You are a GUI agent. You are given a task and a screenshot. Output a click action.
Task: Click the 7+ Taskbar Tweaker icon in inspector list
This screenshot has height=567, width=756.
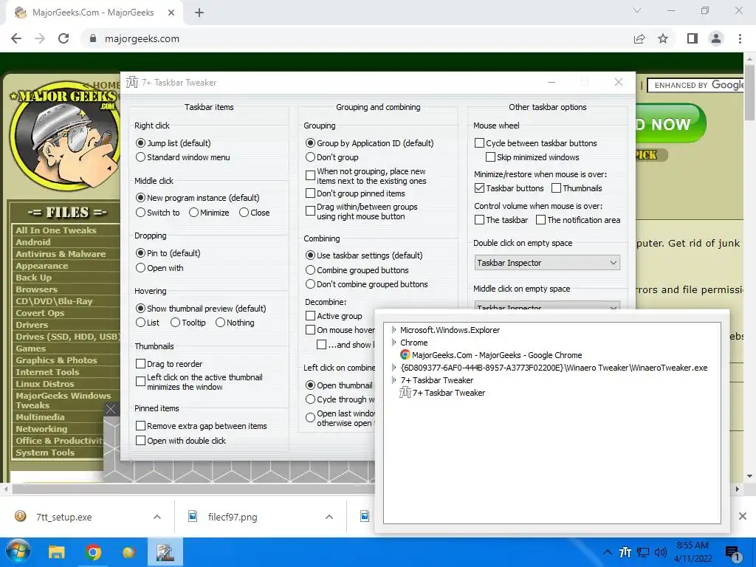405,393
